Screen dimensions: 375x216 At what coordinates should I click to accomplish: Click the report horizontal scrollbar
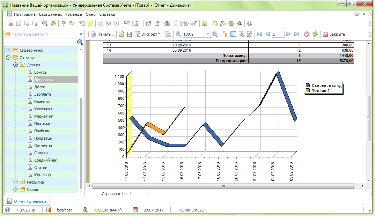223,186
